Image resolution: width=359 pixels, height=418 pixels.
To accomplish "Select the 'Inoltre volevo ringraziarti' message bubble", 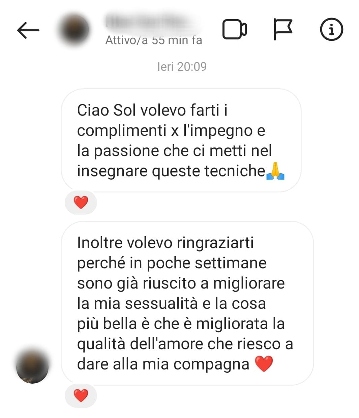I will 187,303.
